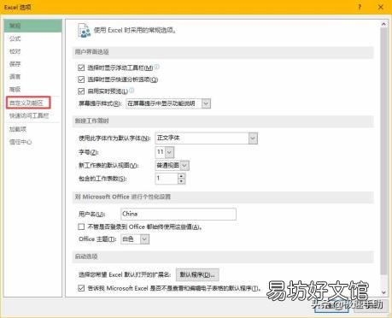Toggle the default program check checkbox (T)
392x318 pixels.
81,288
